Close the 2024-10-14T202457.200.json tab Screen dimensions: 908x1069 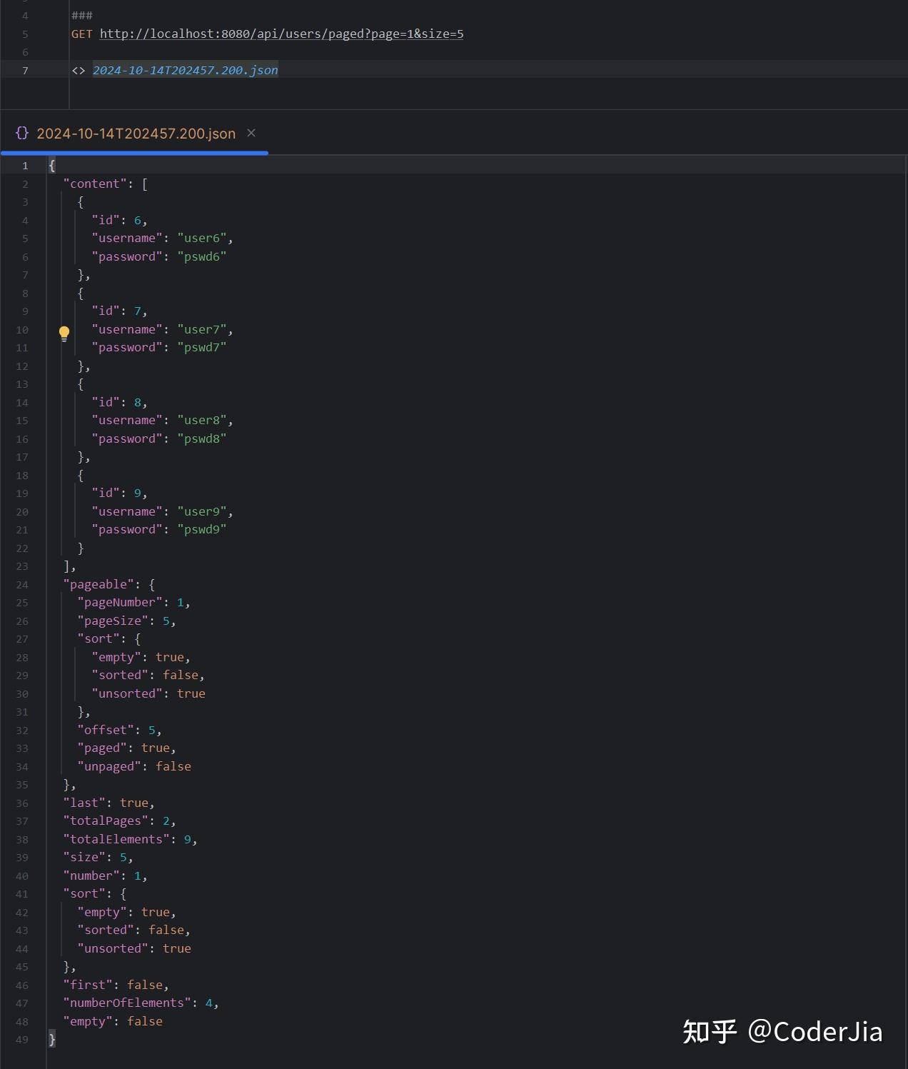pos(251,133)
